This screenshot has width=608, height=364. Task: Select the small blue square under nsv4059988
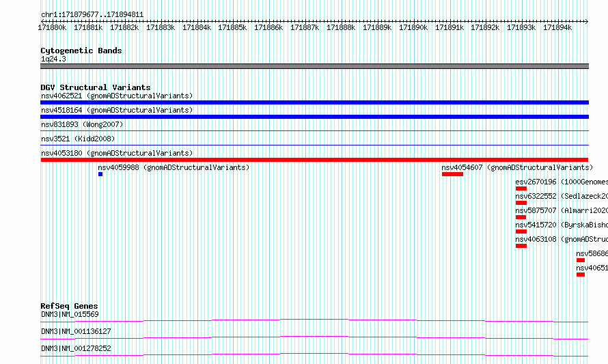click(100, 174)
